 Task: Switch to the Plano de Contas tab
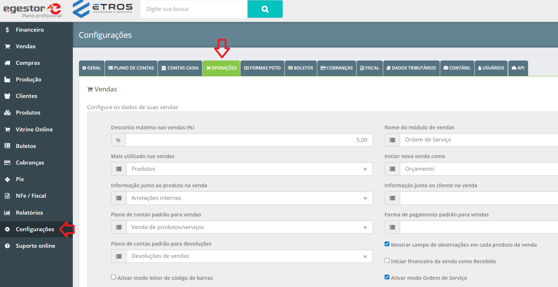(131, 68)
